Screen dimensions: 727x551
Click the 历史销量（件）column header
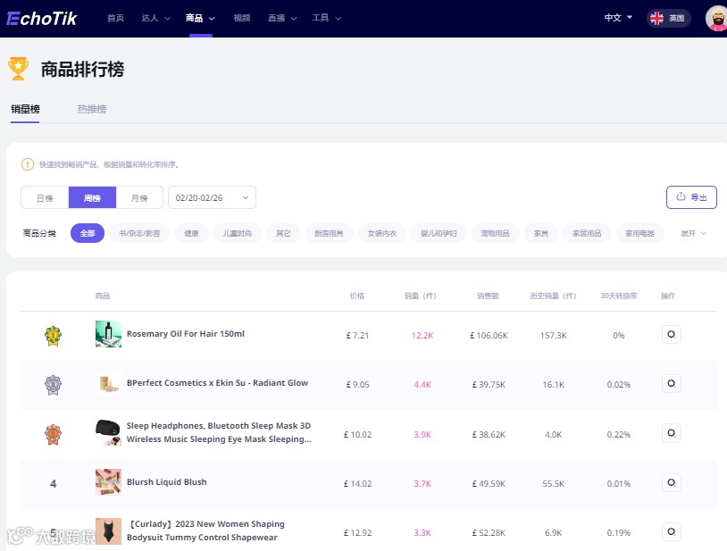click(553, 296)
